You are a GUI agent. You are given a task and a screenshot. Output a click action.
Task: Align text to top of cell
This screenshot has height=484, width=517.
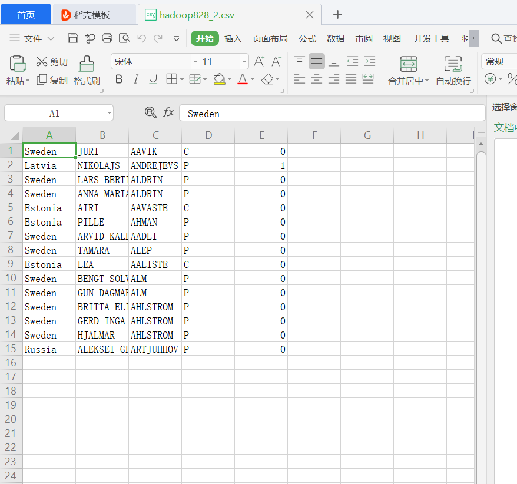[299, 61]
